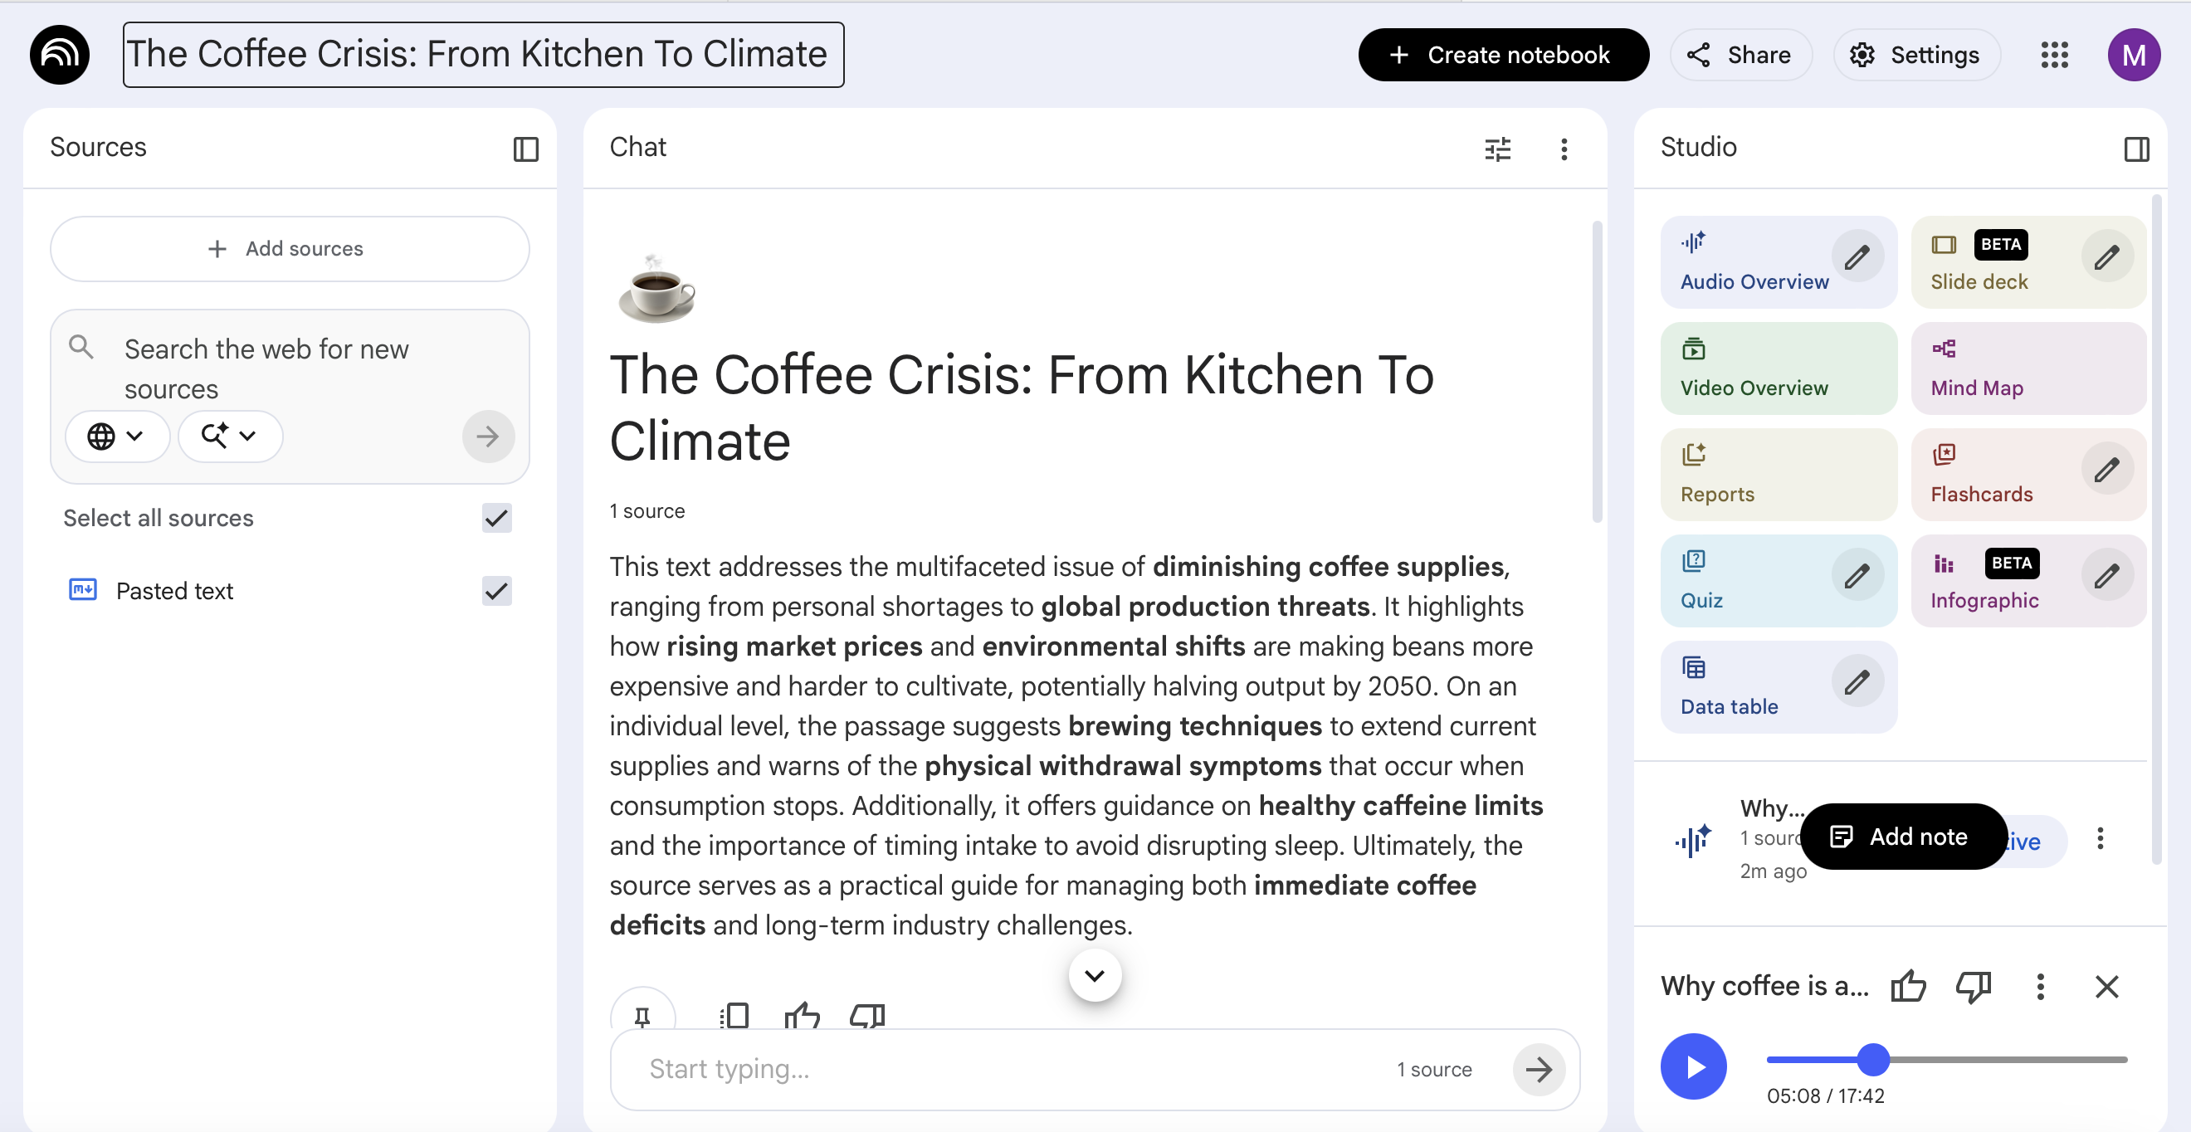The height and width of the screenshot is (1132, 2191).
Task: Click the Create notebook button
Action: point(1502,56)
